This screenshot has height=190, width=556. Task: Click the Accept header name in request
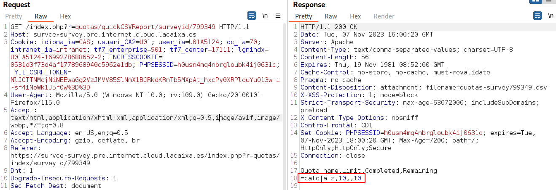pos(21,110)
